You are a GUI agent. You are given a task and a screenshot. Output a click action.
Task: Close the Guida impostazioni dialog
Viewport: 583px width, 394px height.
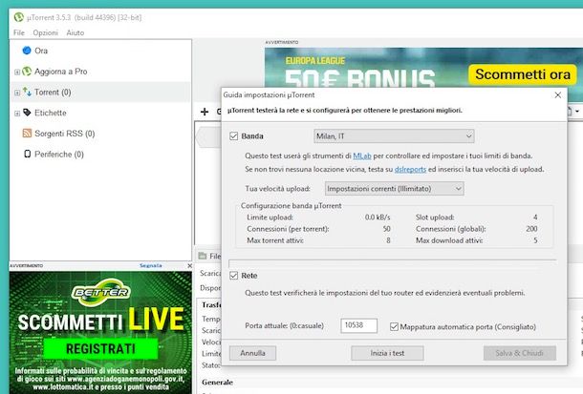[558, 95]
